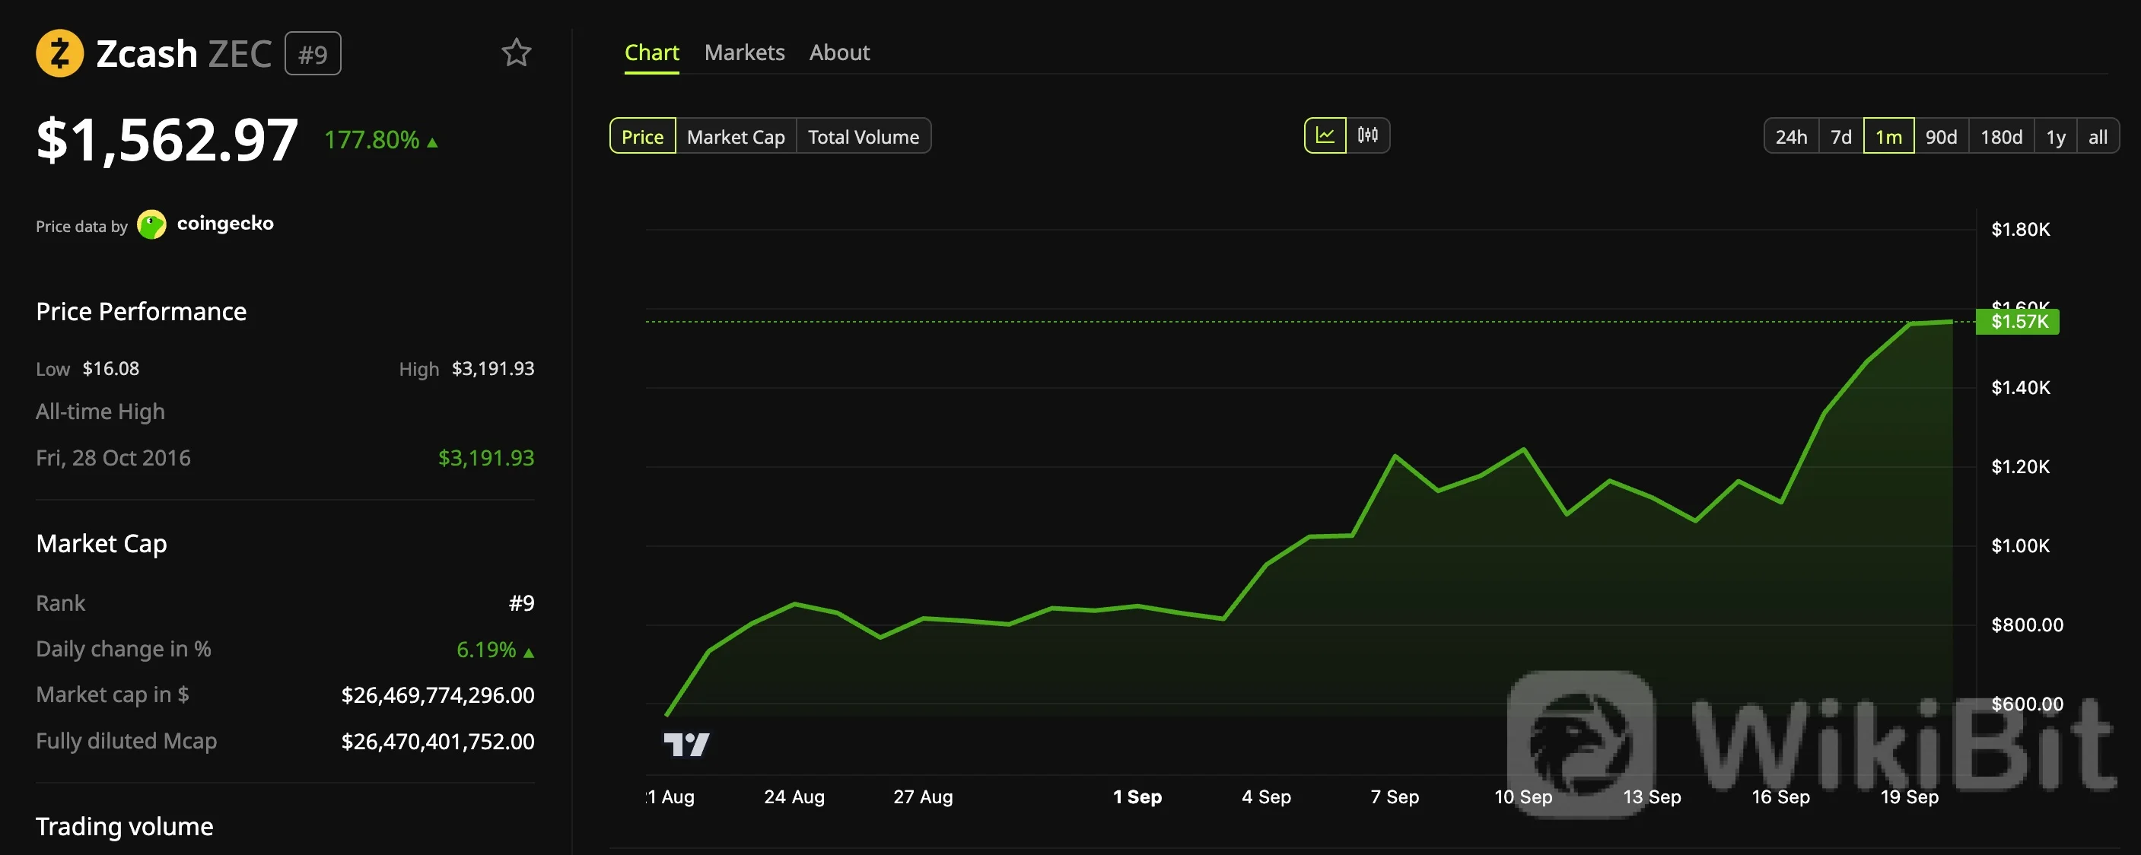Click the Price Performance section heading

coord(142,312)
